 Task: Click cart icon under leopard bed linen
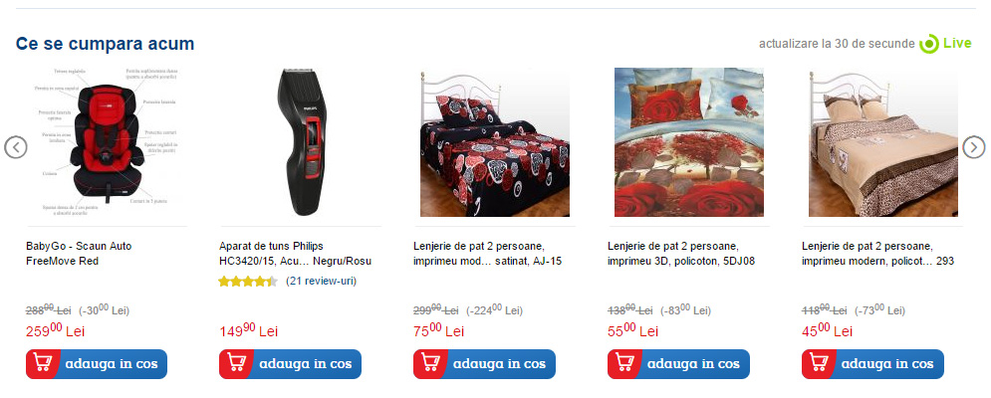(819, 364)
